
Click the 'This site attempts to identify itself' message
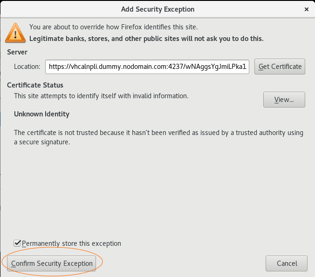[101, 96]
